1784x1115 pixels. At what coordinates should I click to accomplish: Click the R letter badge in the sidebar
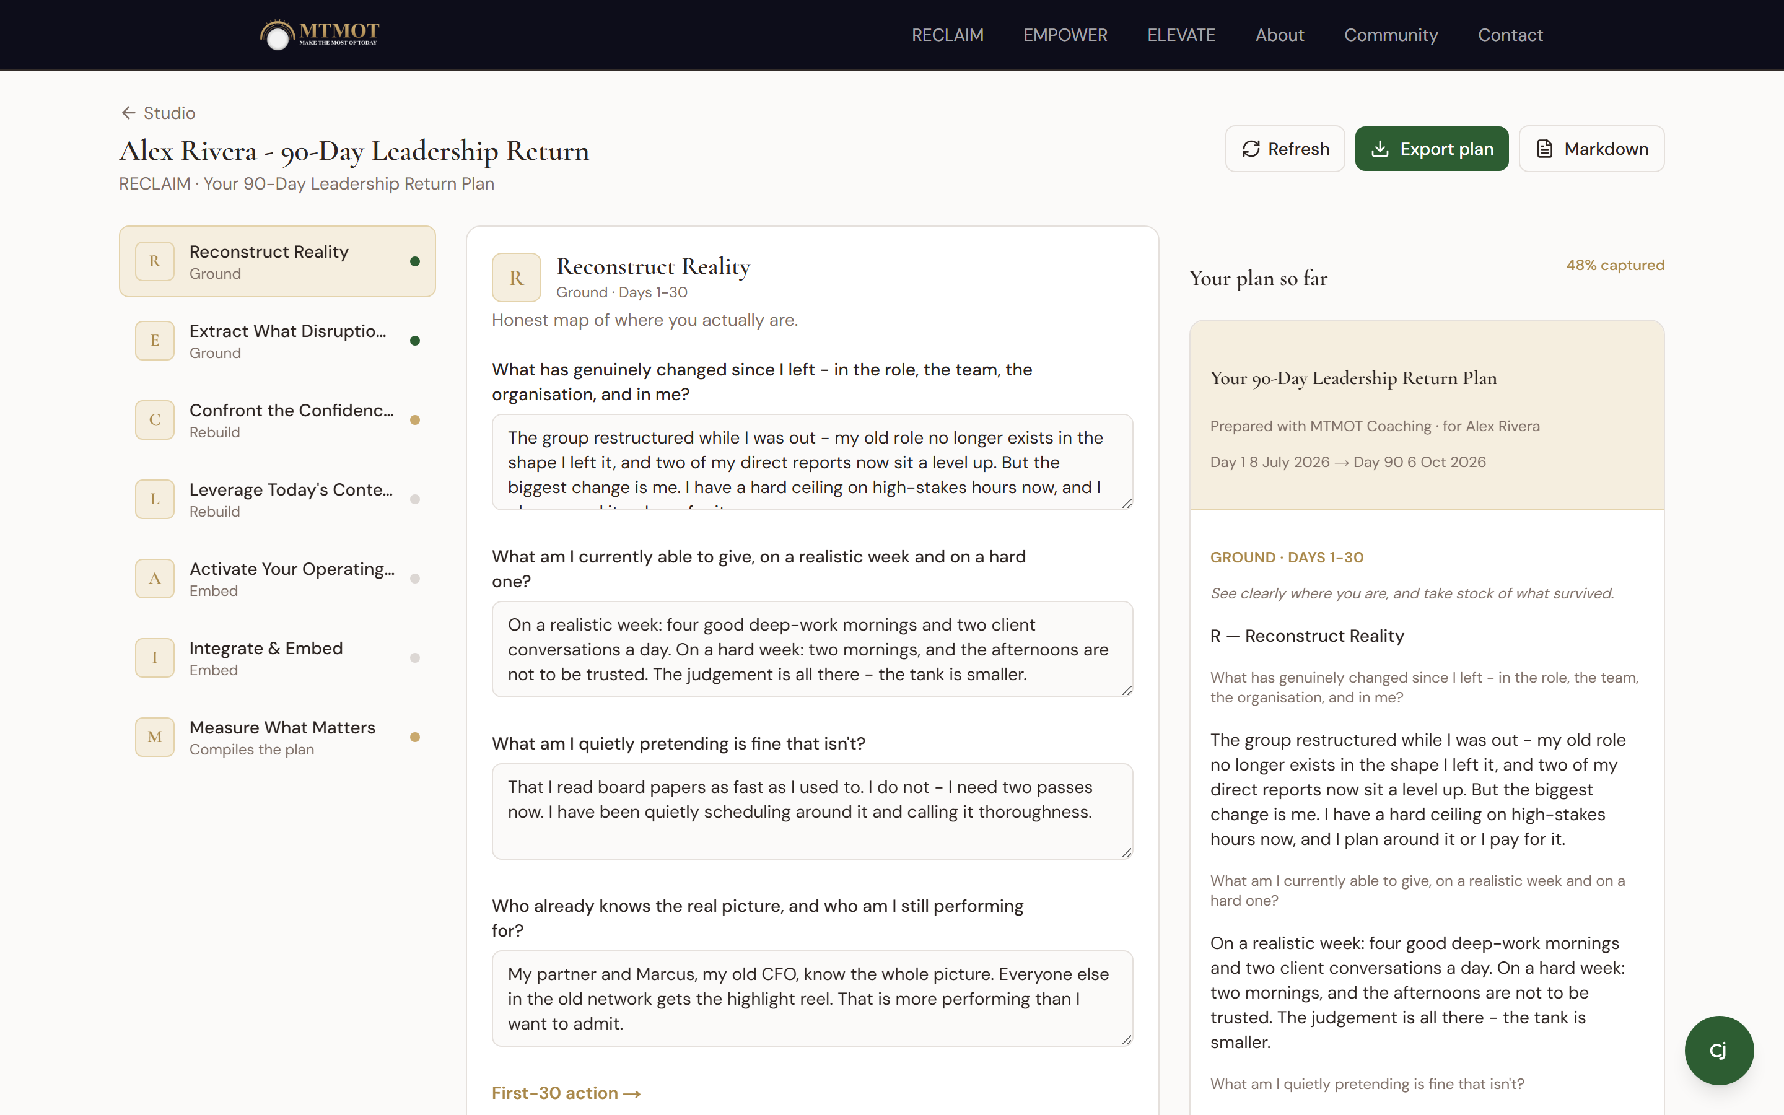(155, 261)
